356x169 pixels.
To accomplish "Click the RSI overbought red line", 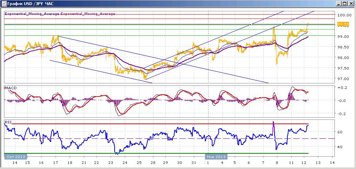I will click(160, 124).
